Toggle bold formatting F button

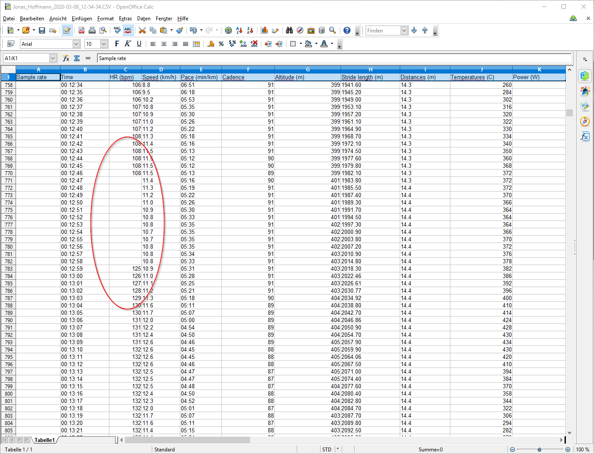(x=117, y=44)
